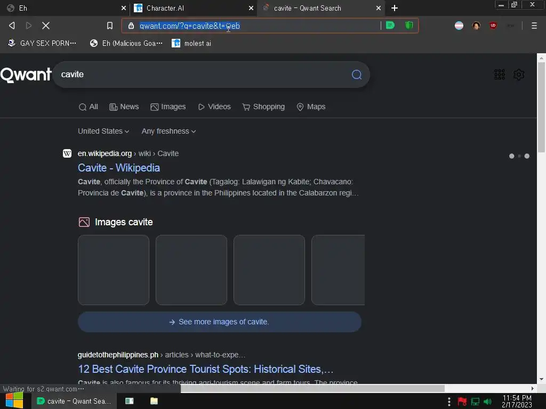Open Cavite - Wikipedia result
This screenshot has height=409, width=546.
coord(119,168)
